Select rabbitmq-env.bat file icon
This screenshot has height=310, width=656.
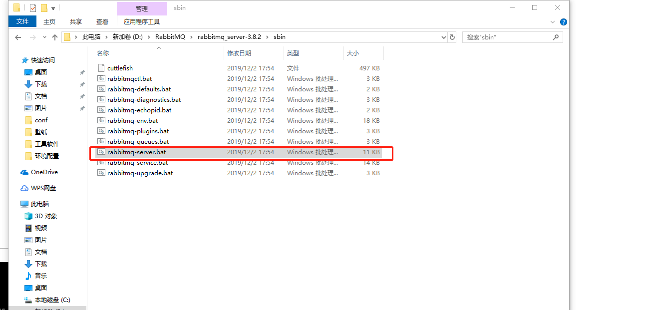101,120
